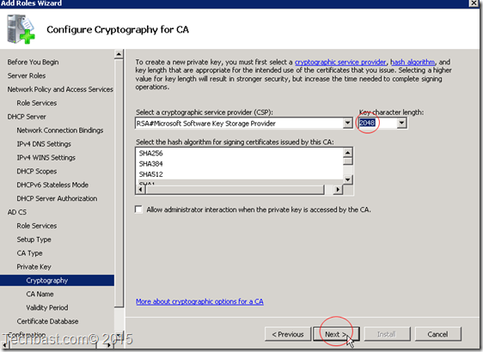Viewport: 483px width, 352px height.
Task: Open IPv4 WINS Settings step
Action: click(x=46, y=157)
